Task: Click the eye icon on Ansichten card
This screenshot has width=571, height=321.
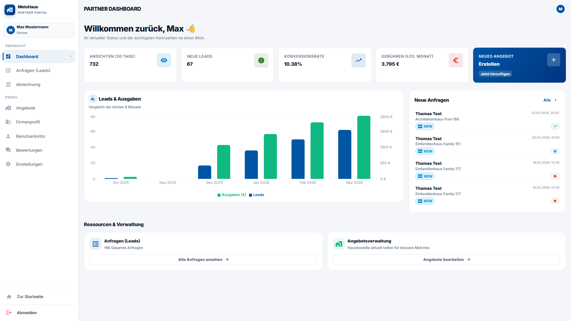Action: (x=164, y=60)
